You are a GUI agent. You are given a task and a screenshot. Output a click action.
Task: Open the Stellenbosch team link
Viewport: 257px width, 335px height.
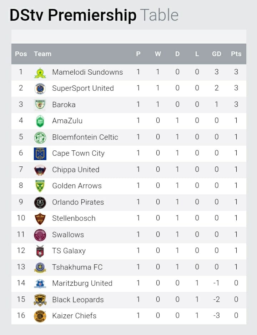[74, 218]
